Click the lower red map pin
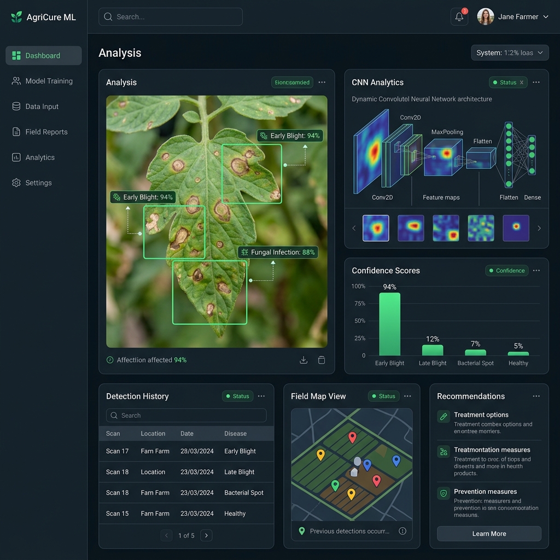Viewport: 560px width, 560px height. (x=376, y=481)
